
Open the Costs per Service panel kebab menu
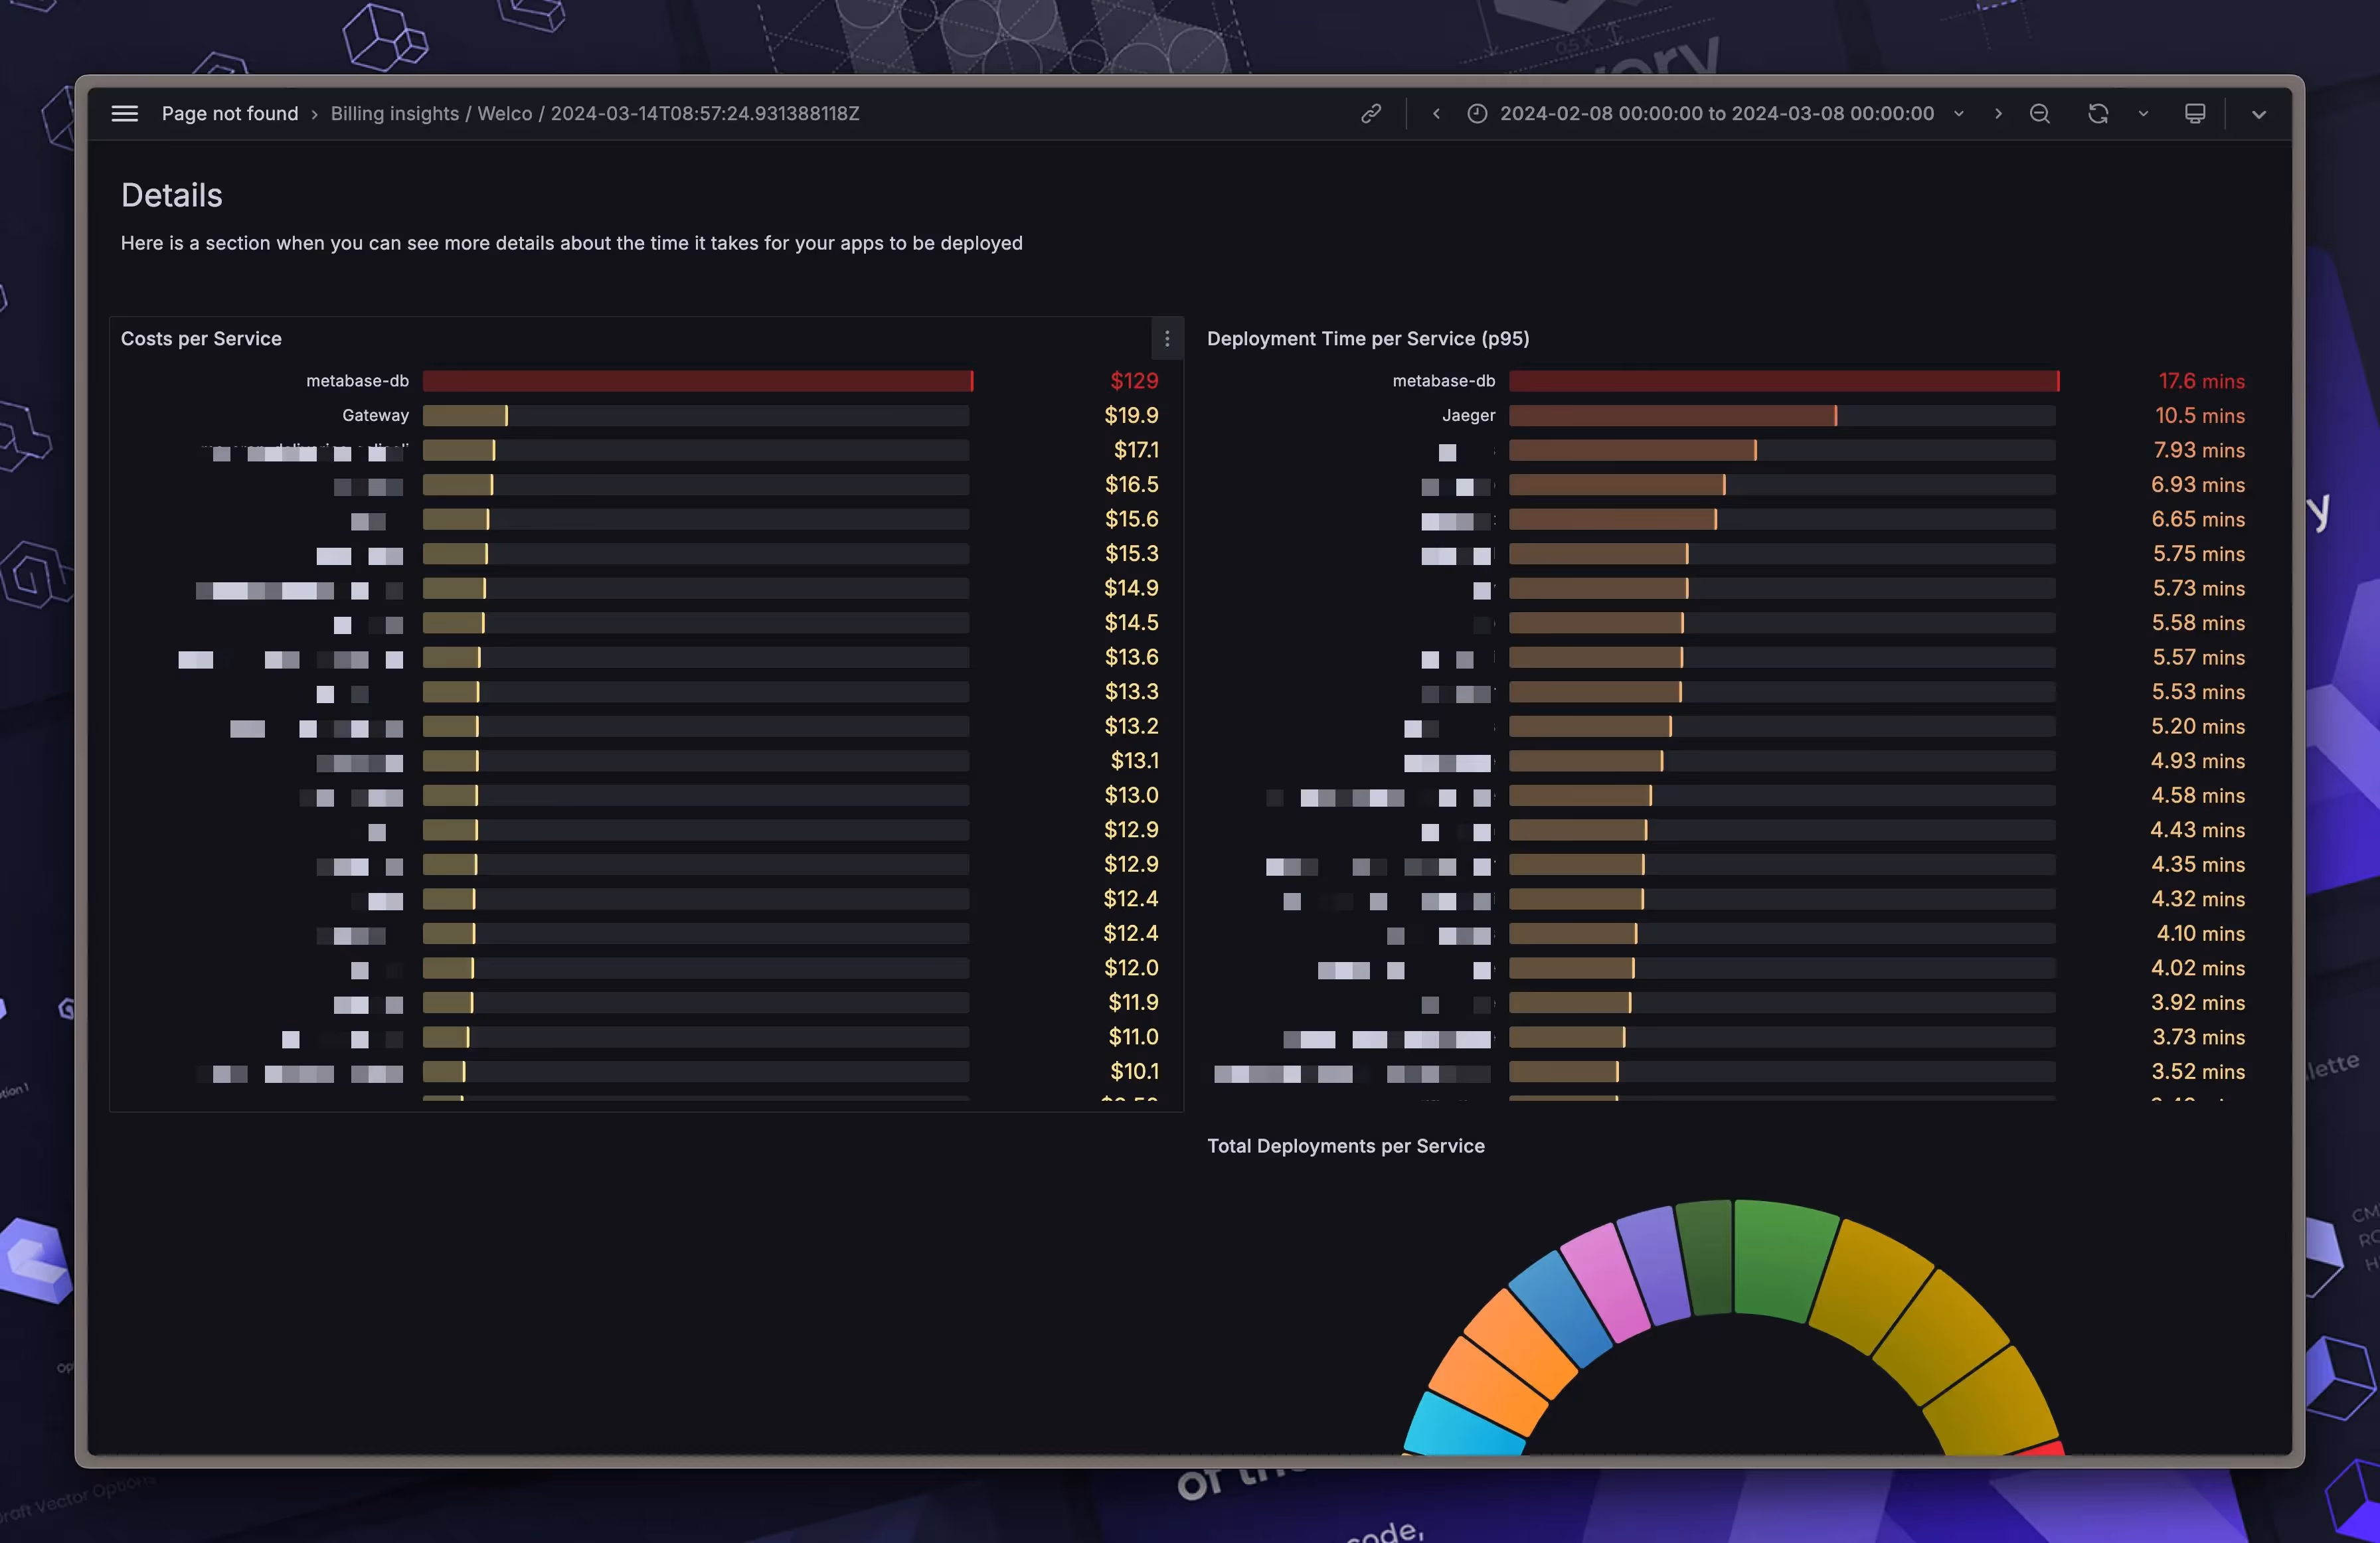point(1167,339)
